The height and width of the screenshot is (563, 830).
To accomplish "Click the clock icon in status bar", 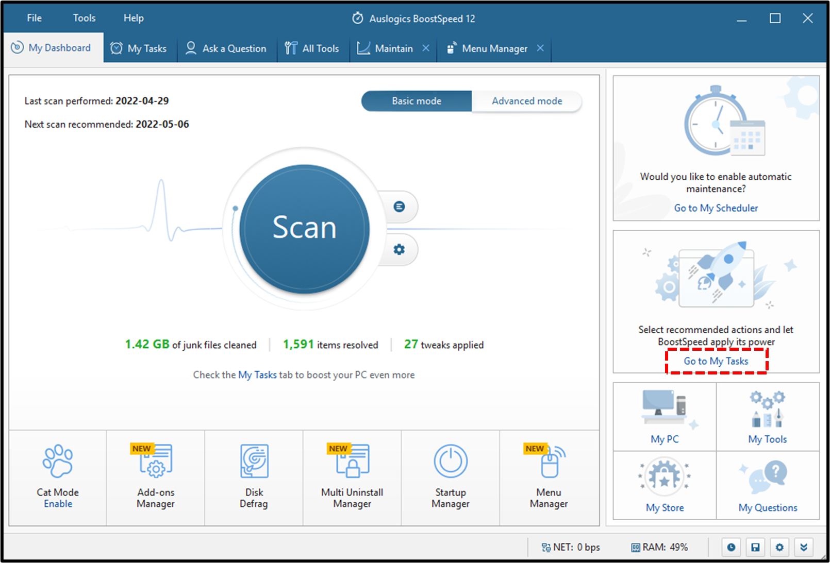I will point(731,547).
